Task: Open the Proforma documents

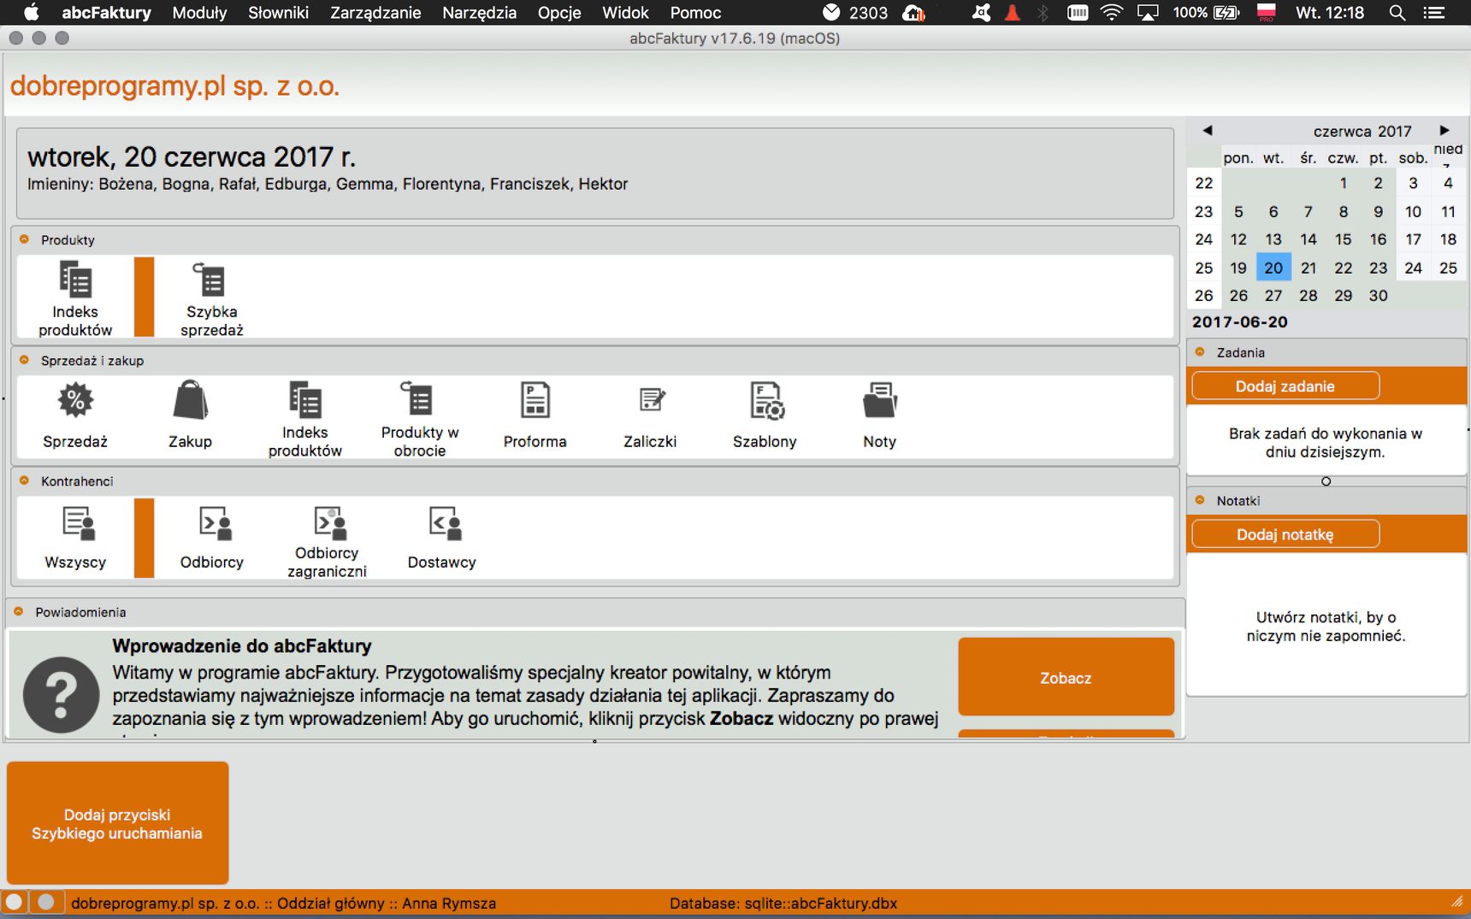Action: point(535,415)
